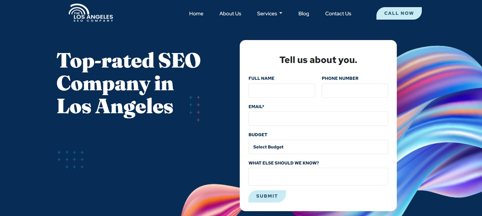This screenshot has width=482, height=216.
Task: Click the CALL NOW button
Action: [399, 13]
